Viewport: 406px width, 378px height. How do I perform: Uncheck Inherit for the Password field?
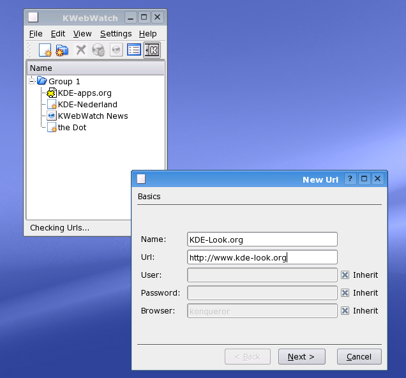pyautogui.click(x=345, y=293)
